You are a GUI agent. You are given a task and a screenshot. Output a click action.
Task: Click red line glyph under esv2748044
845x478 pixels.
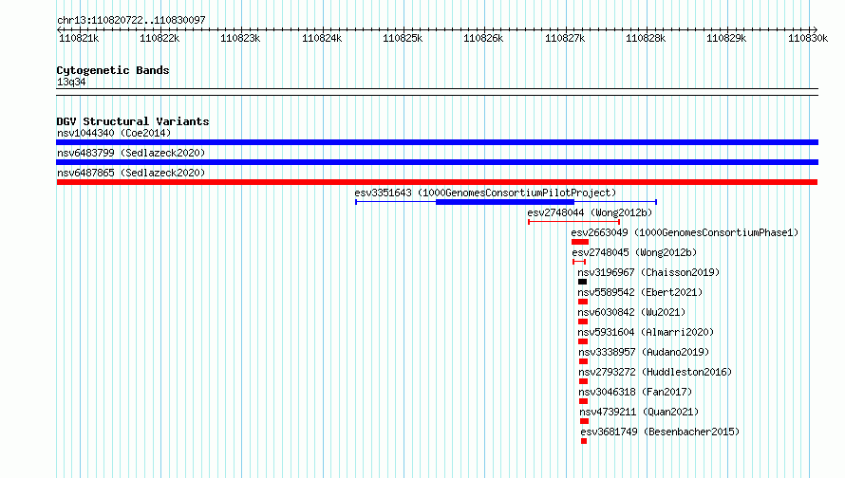(573, 222)
